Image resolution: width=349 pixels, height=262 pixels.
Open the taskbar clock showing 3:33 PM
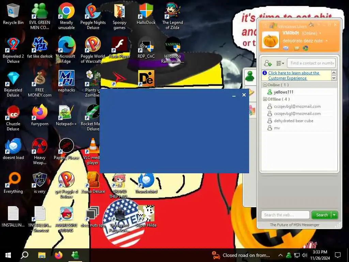point(320,255)
